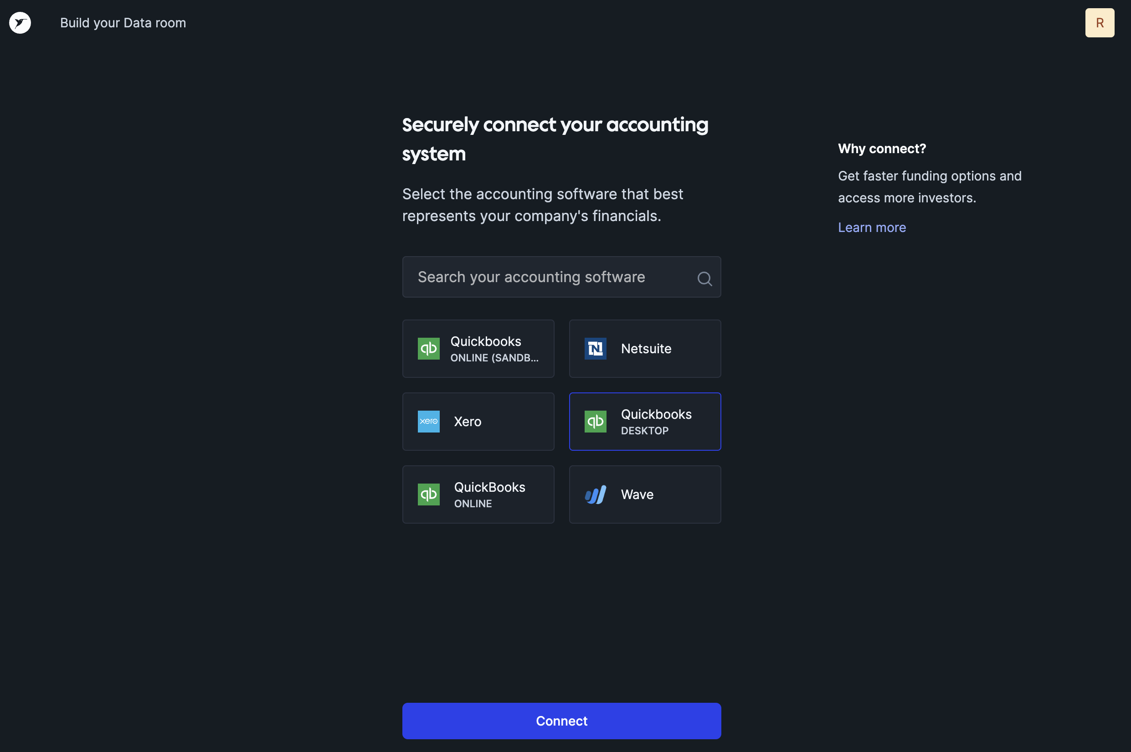Click the Xero logo icon
This screenshot has width=1131, height=752.
click(428, 422)
